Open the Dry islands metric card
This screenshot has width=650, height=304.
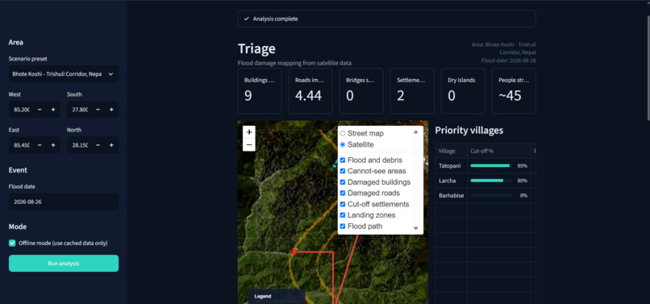(x=463, y=91)
